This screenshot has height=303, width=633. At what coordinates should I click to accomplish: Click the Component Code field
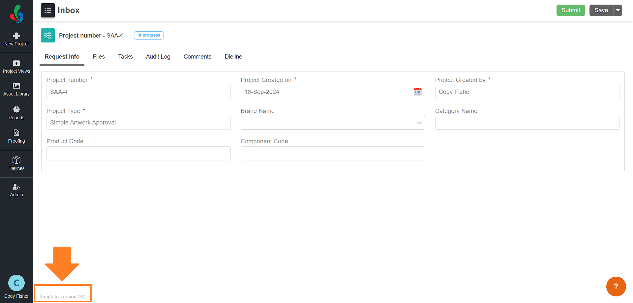point(333,153)
